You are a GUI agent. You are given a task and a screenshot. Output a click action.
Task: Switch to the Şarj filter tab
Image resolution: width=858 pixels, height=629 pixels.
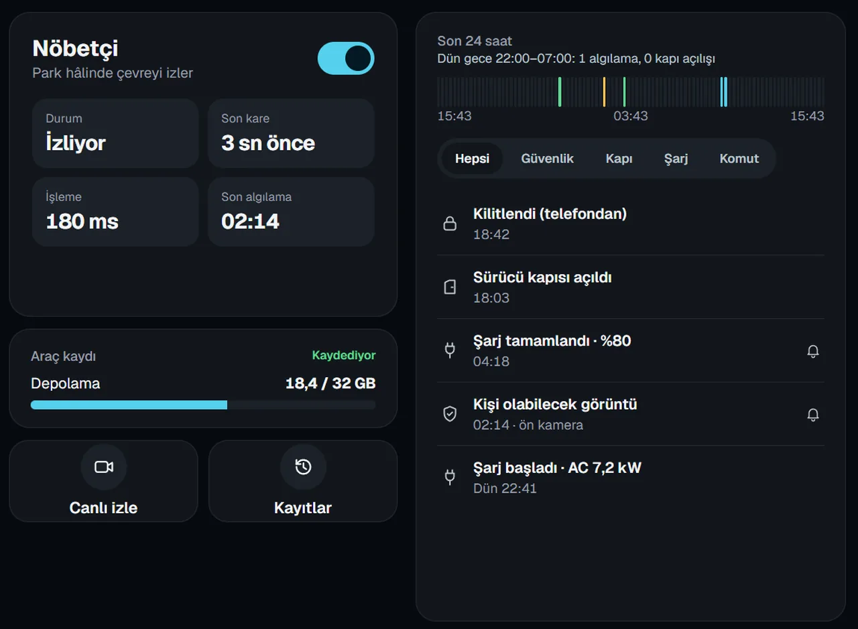pos(676,159)
